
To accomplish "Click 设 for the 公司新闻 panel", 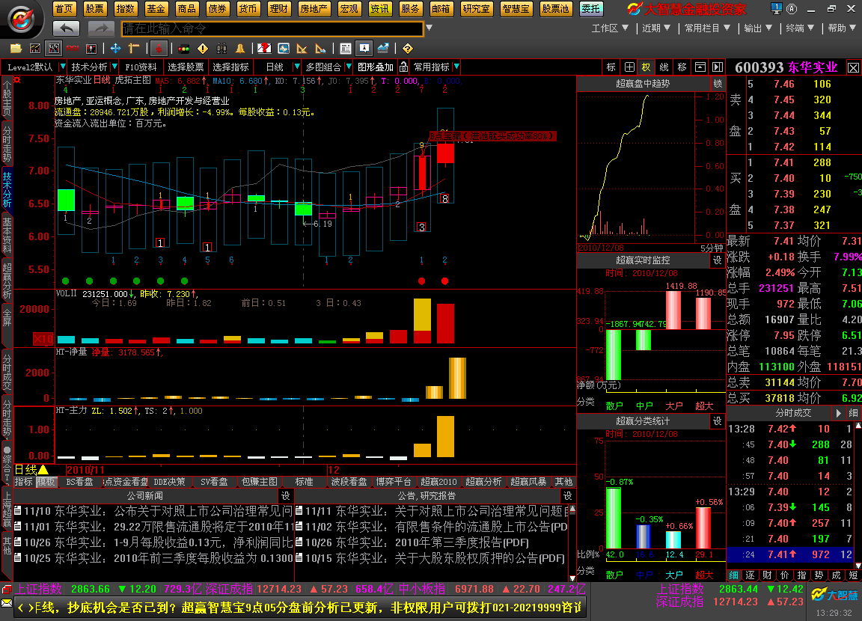I will pos(286,496).
